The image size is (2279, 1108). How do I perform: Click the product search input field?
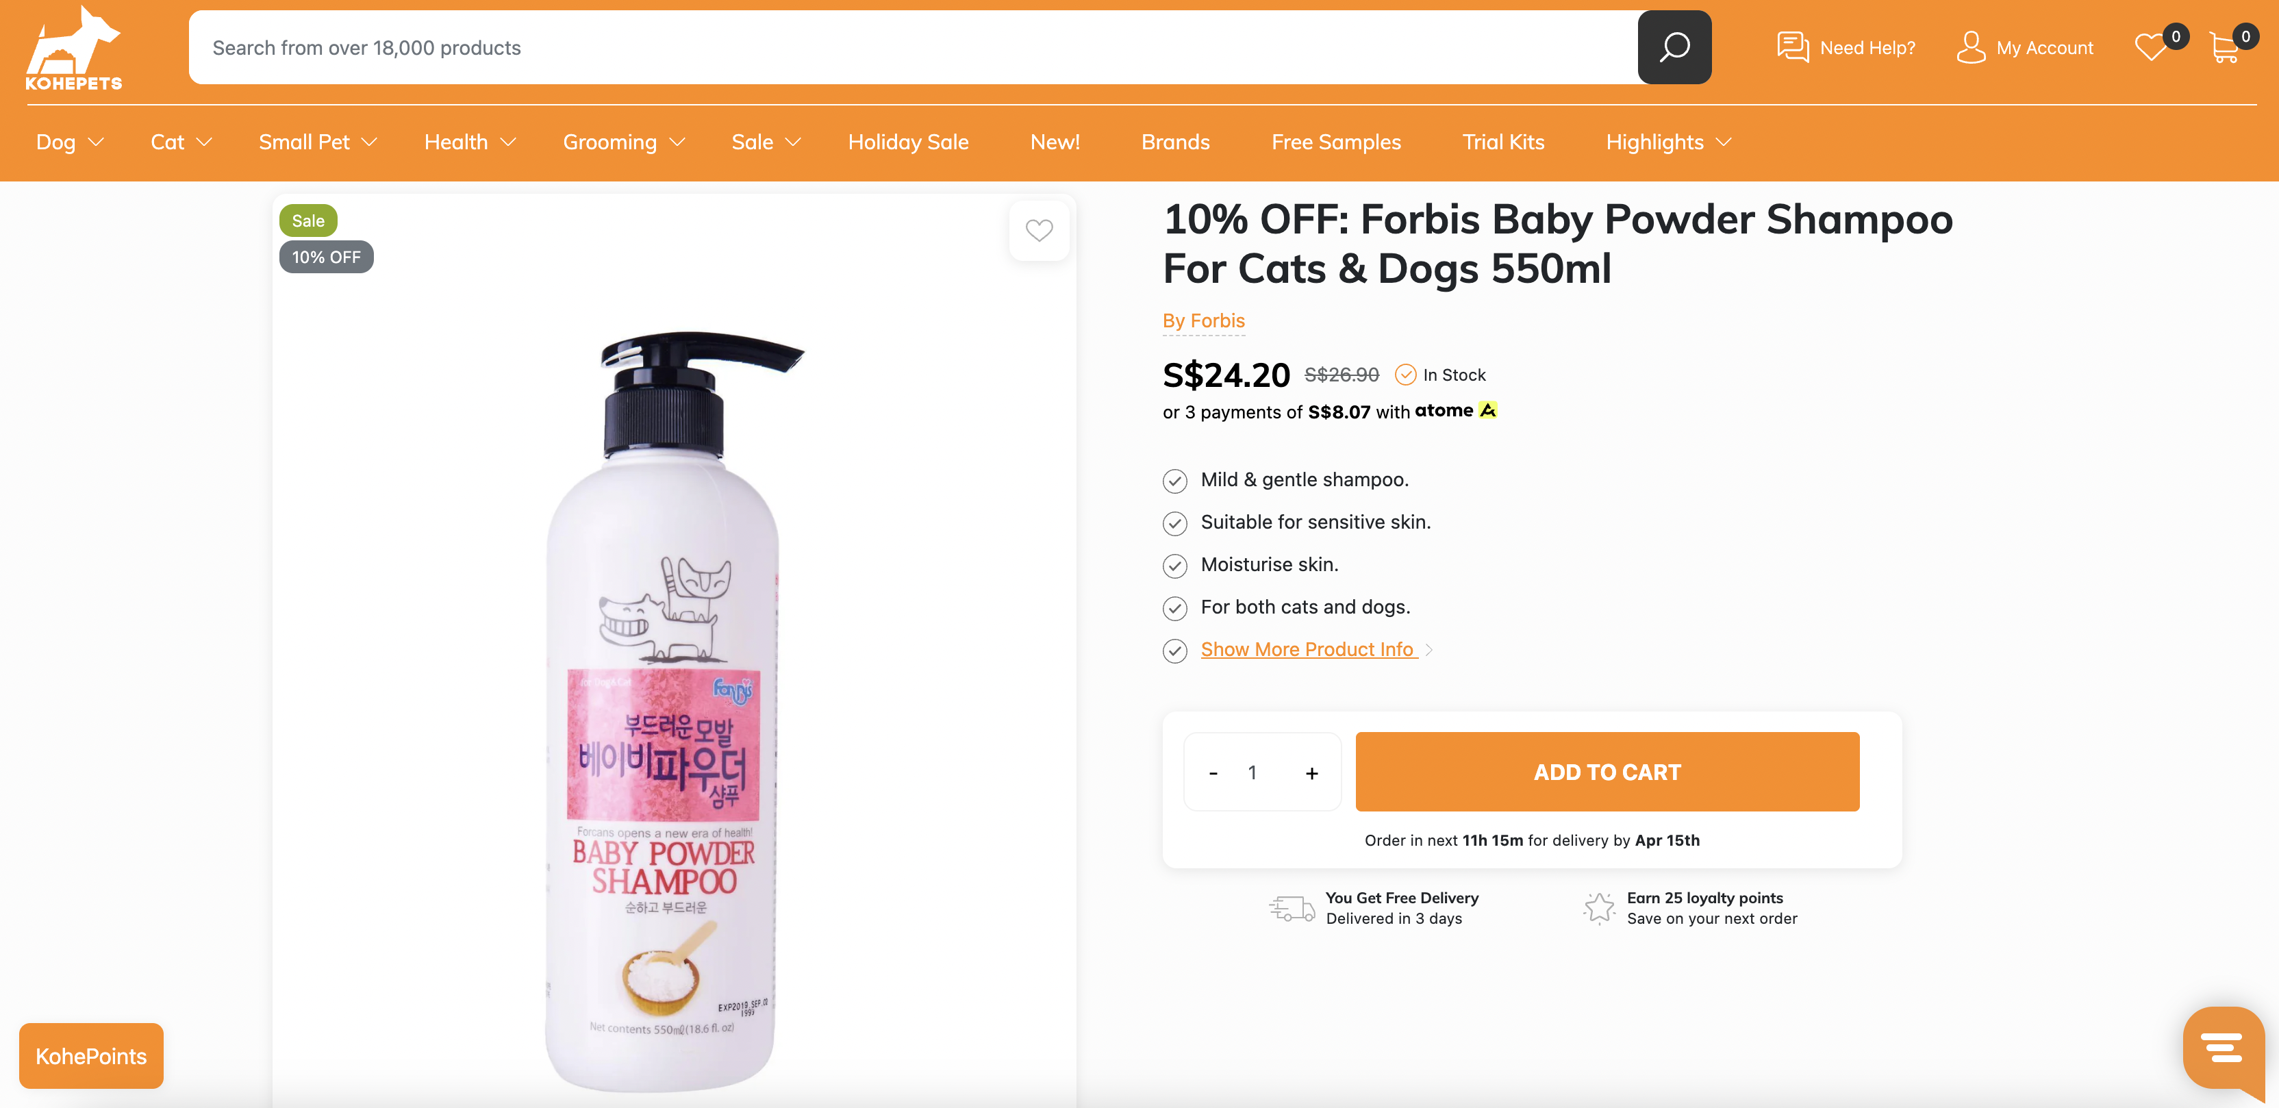(911, 48)
